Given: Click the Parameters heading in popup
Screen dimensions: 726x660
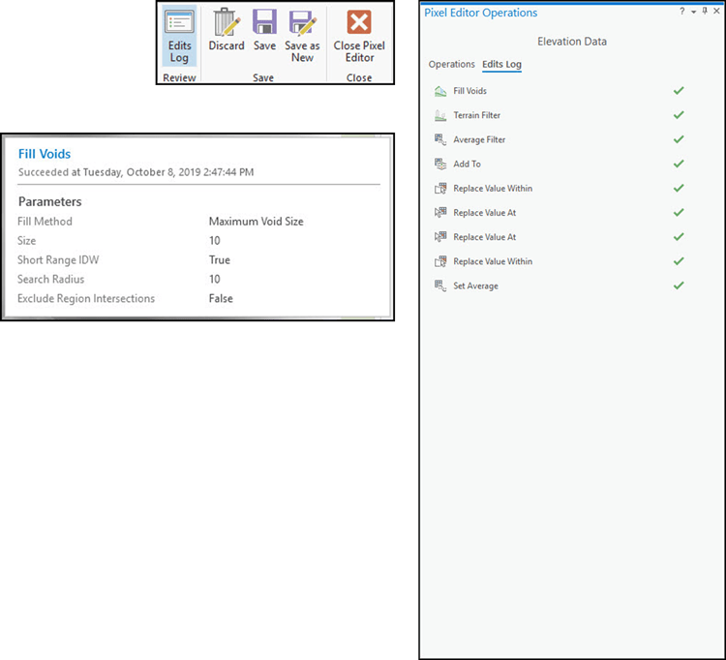Looking at the screenshot, I should point(50,201).
